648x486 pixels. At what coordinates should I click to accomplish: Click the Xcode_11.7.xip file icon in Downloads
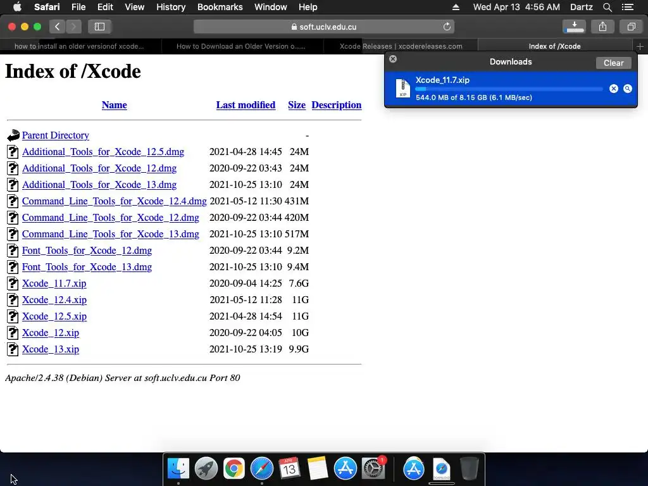[x=403, y=89]
